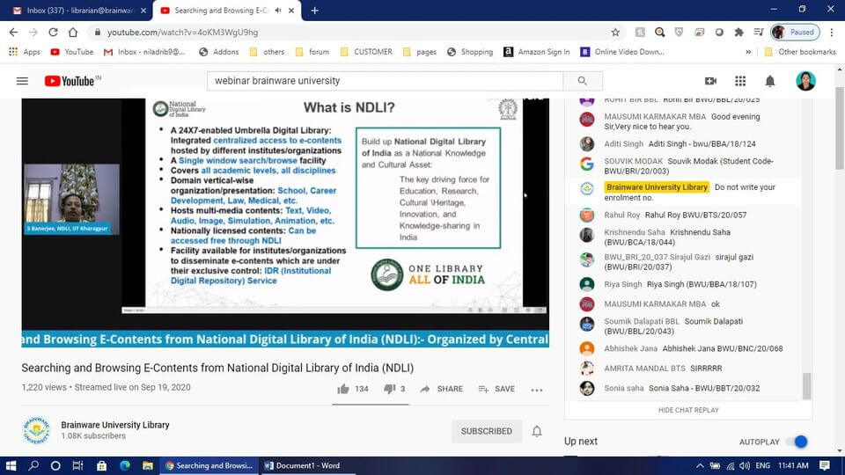Open the create video camera icon
The image size is (845, 475).
click(711, 81)
